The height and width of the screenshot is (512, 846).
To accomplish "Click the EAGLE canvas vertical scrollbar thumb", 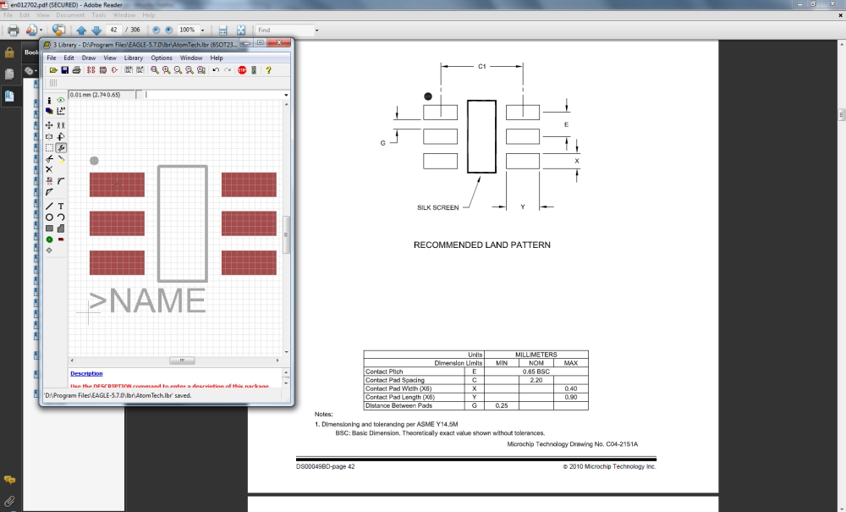I will pyautogui.click(x=286, y=234).
